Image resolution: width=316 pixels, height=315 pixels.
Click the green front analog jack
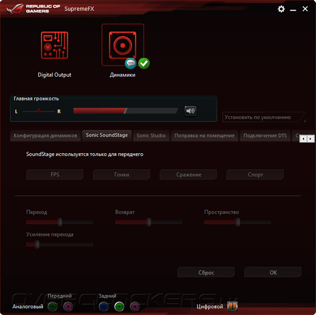(53, 307)
